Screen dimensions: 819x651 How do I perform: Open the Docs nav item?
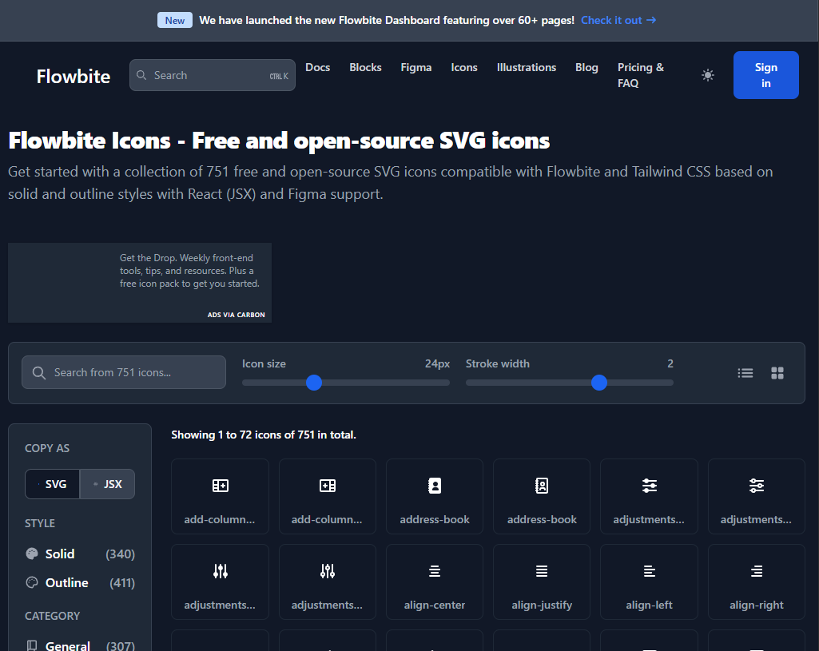tap(317, 67)
